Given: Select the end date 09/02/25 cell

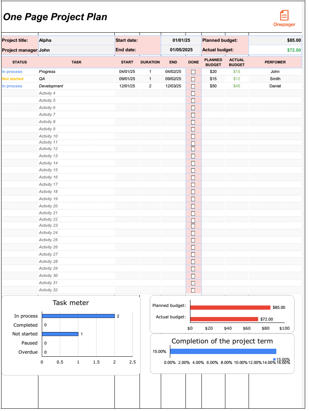Looking at the screenshot, I should tap(173, 79).
